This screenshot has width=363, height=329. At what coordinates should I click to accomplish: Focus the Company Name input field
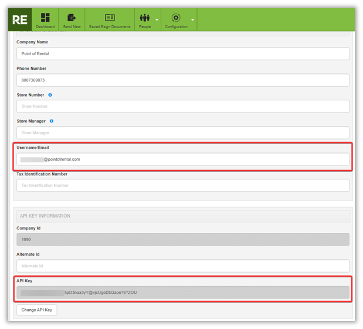[x=182, y=53]
